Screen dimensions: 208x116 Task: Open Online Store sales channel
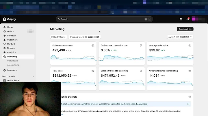(13, 80)
